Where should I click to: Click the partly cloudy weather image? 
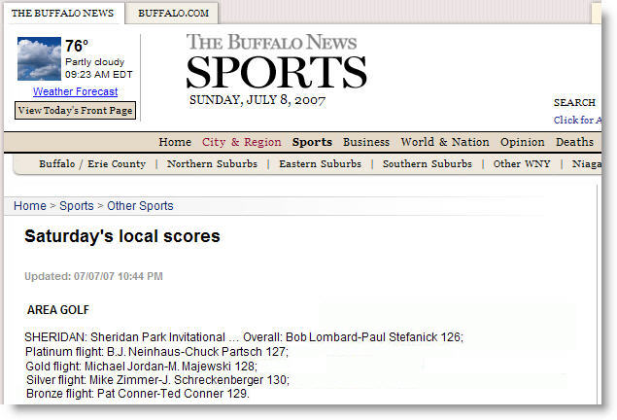pos(39,58)
